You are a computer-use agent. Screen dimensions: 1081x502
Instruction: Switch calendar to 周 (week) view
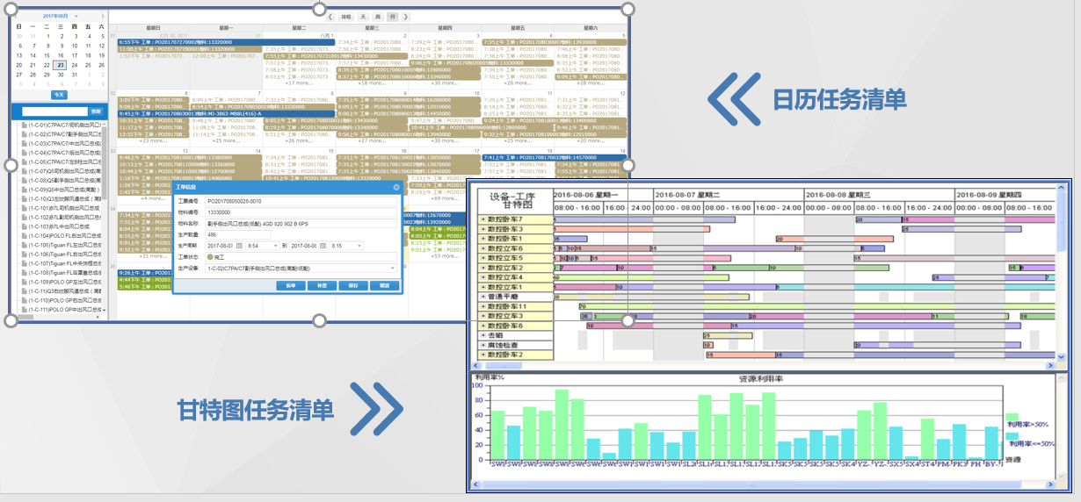pyautogui.click(x=378, y=17)
